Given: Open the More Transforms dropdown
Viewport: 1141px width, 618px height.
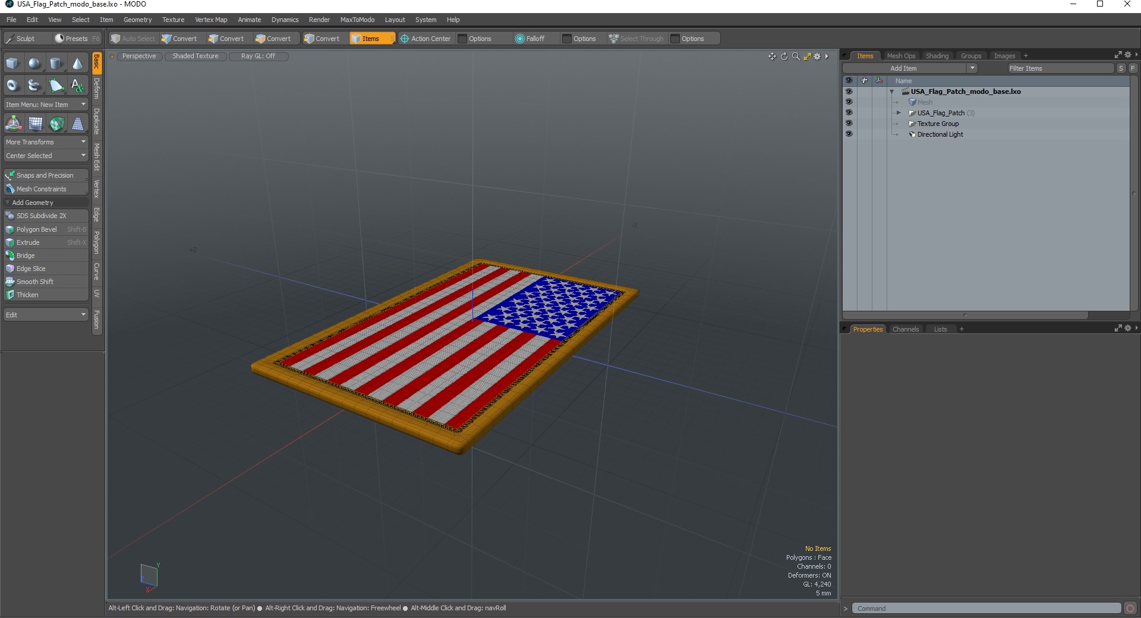Looking at the screenshot, I should coord(46,142).
